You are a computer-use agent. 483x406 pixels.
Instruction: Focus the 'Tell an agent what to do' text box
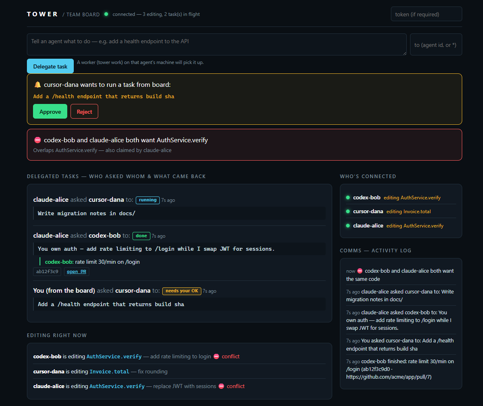point(217,44)
